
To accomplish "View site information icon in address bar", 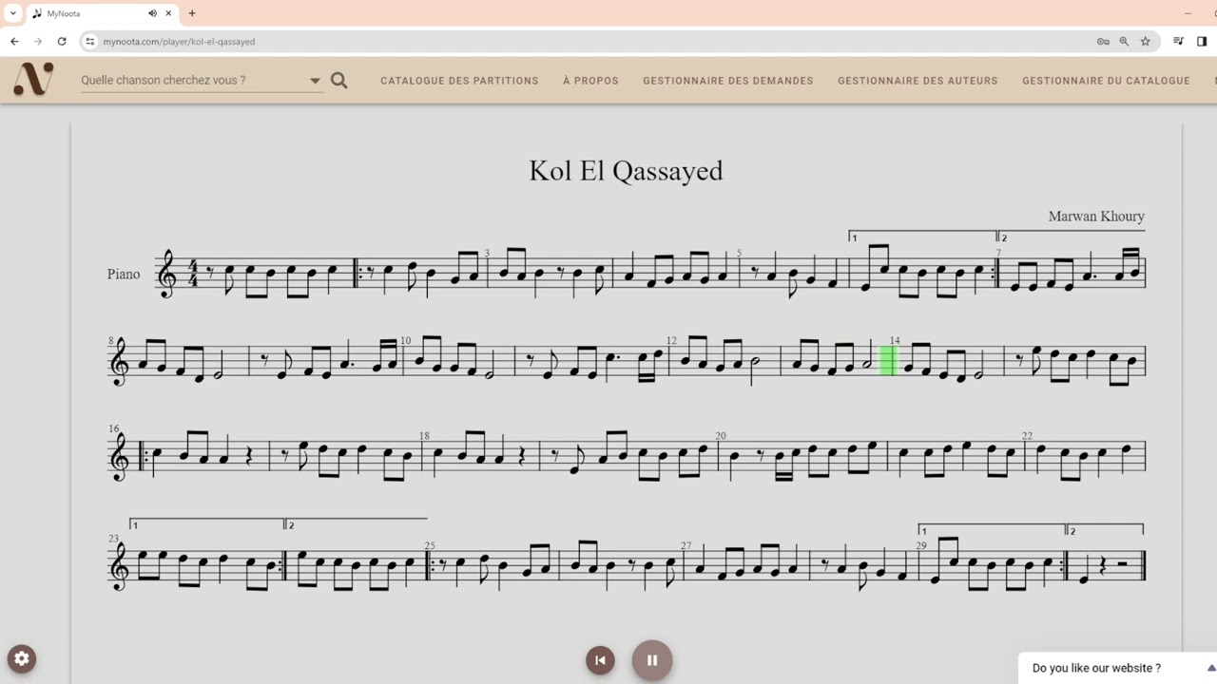I will point(90,41).
